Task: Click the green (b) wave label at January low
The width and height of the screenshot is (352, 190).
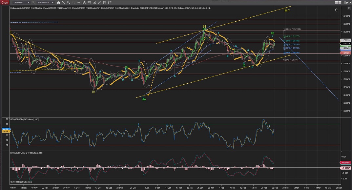Action: coord(144,99)
